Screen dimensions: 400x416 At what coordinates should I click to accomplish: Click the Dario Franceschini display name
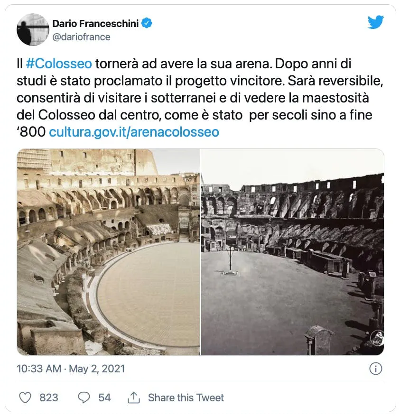coord(95,23)
